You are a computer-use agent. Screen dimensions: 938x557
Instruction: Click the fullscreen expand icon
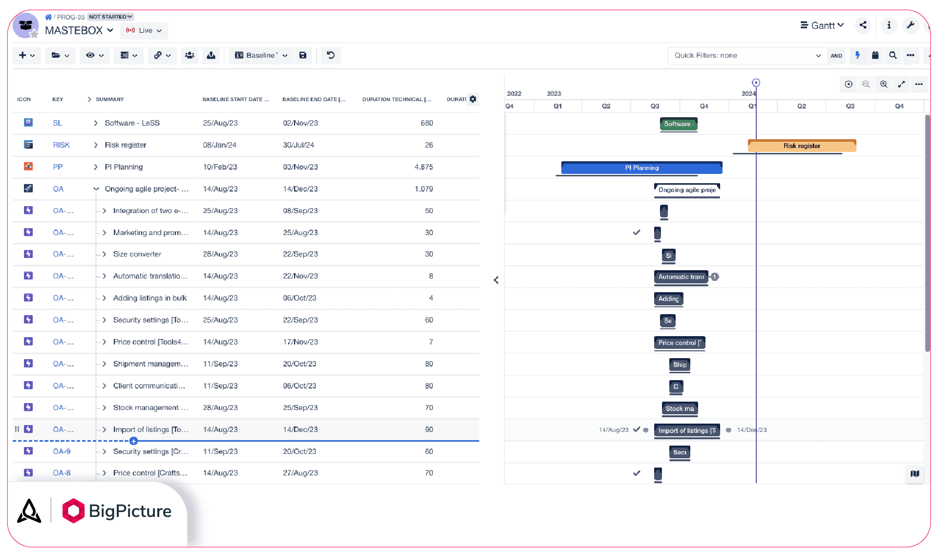901,85
